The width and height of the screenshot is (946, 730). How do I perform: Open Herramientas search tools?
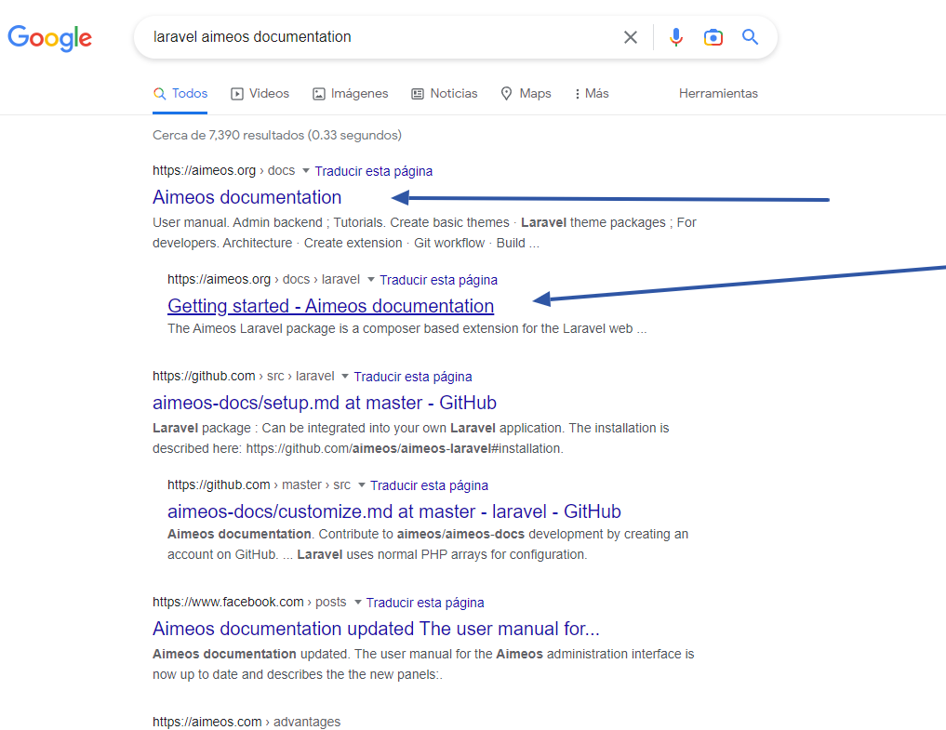[x=718, y=94]
